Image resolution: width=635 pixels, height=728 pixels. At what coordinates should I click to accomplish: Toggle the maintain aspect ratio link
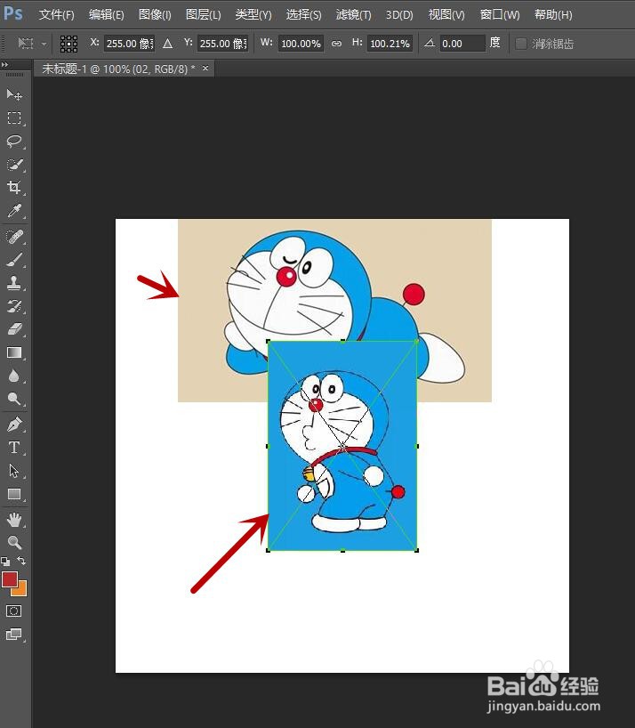point(337,44)
